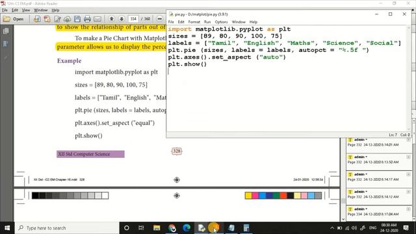
Task: Print the PDF with the printer icon
Action: (87, 19)
